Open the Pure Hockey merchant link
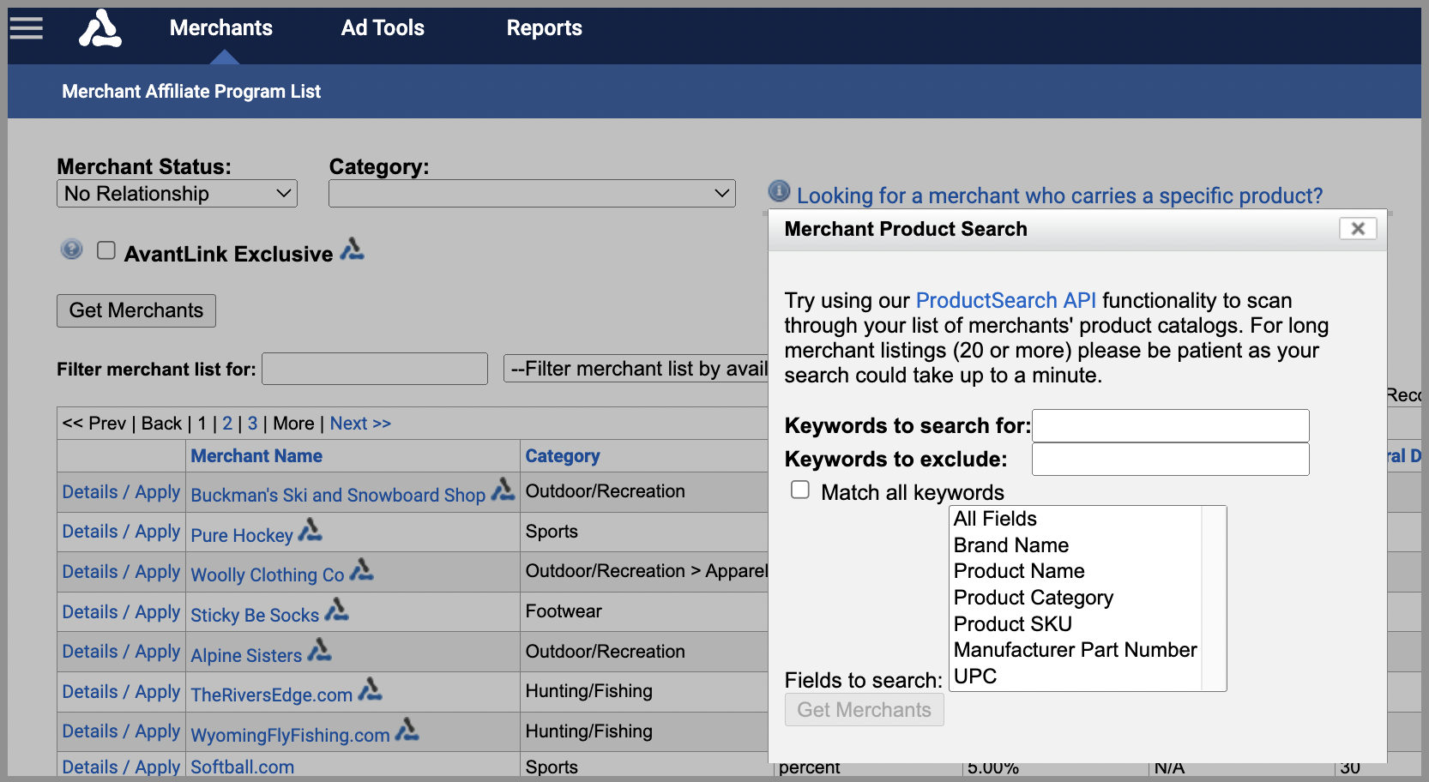1429x782 pixels. 242,536
